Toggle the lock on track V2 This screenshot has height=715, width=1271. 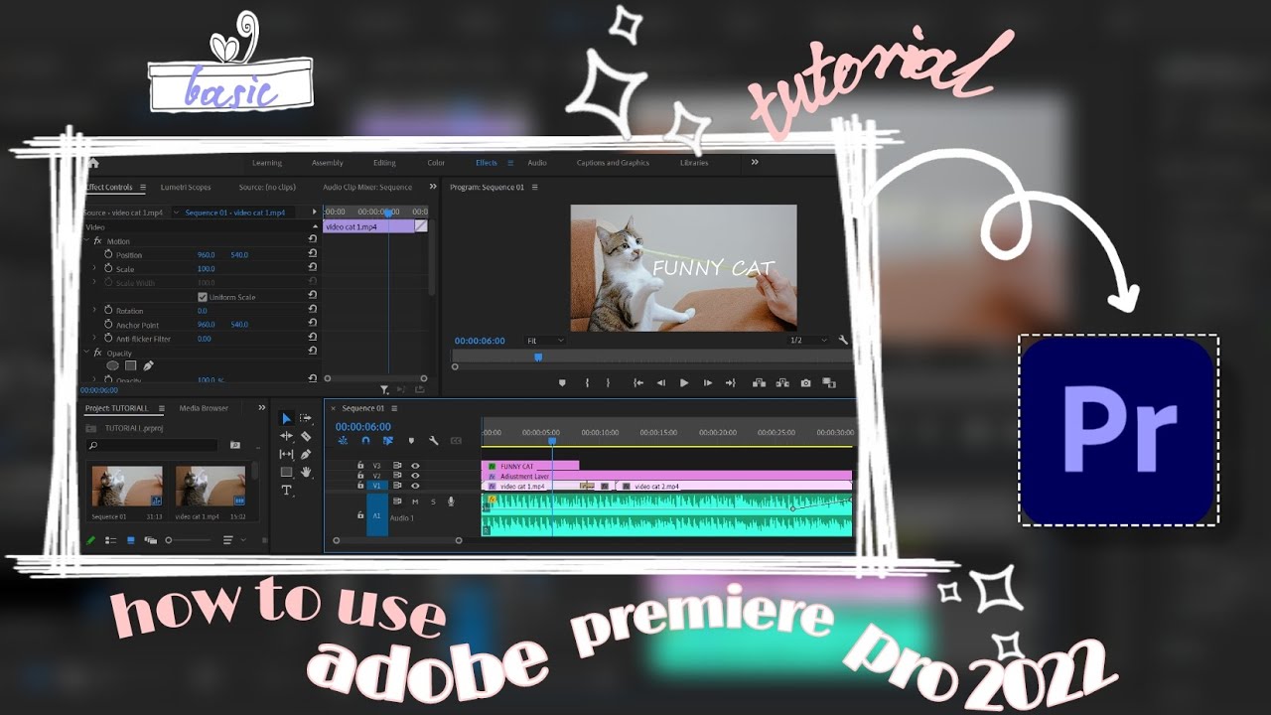tap(361, 476)
